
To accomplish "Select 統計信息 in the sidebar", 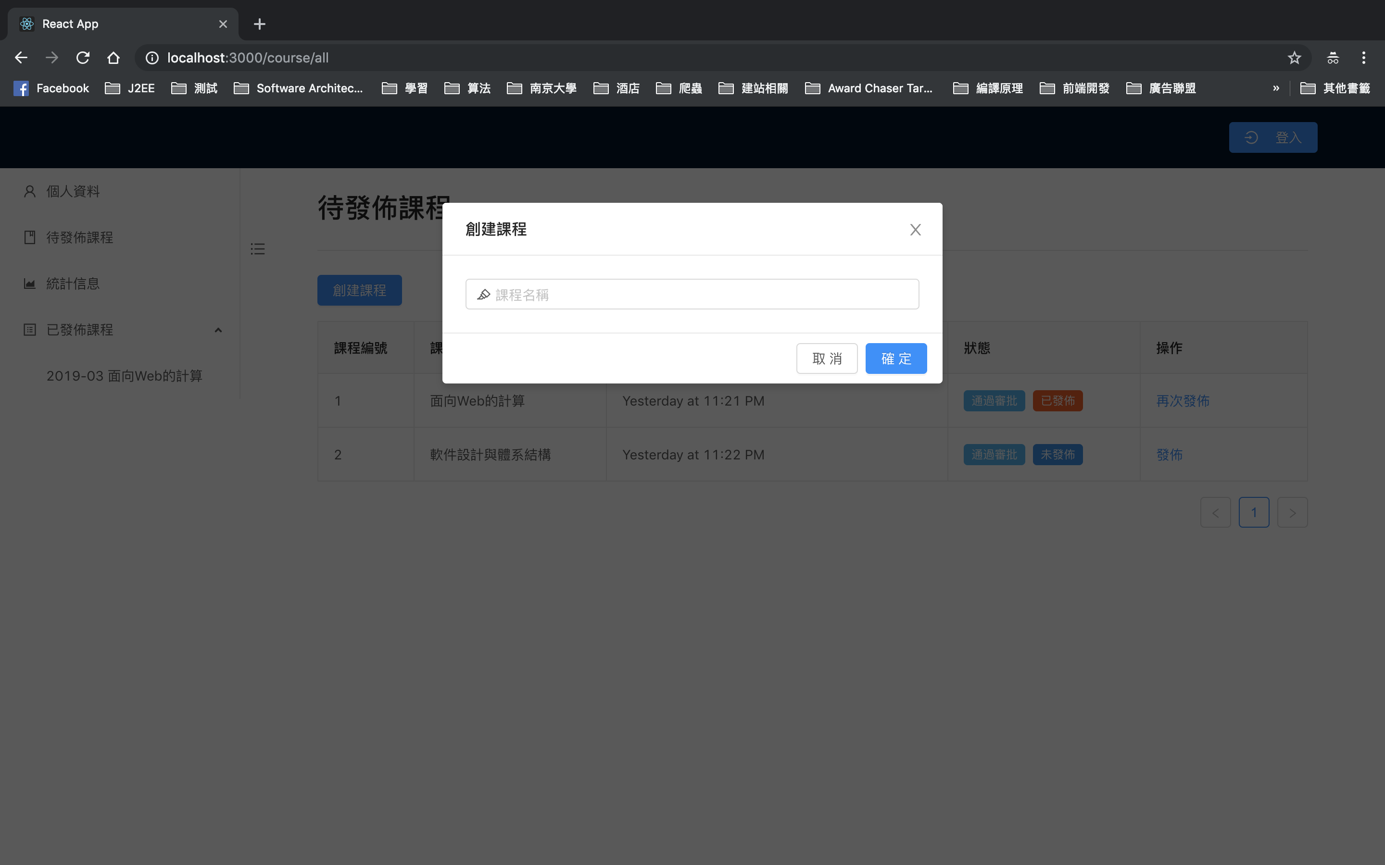I will 73,284.
